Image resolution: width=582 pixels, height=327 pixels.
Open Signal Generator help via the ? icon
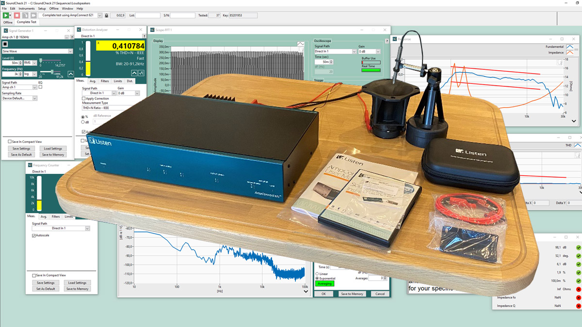(72, 37)
